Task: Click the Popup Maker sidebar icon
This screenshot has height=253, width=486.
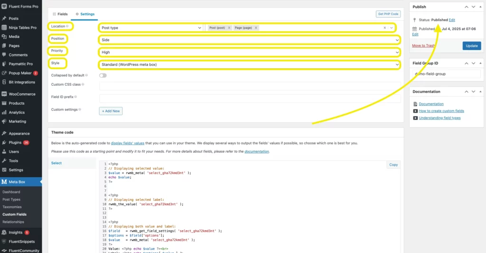Action: tap(4, 73)
